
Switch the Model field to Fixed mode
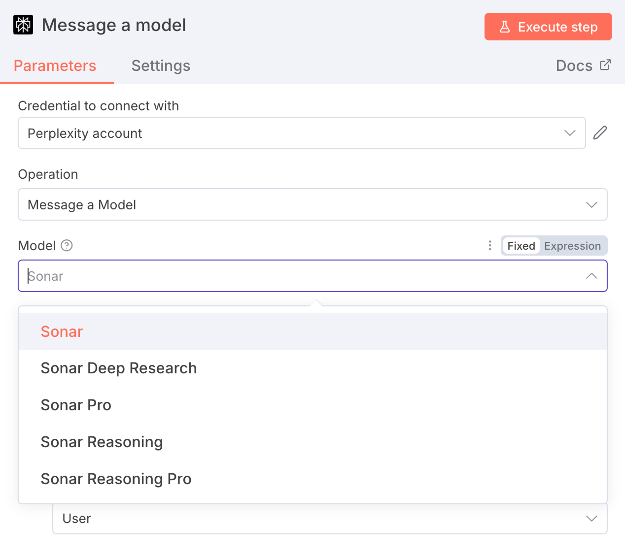click(x=521, y=245)
